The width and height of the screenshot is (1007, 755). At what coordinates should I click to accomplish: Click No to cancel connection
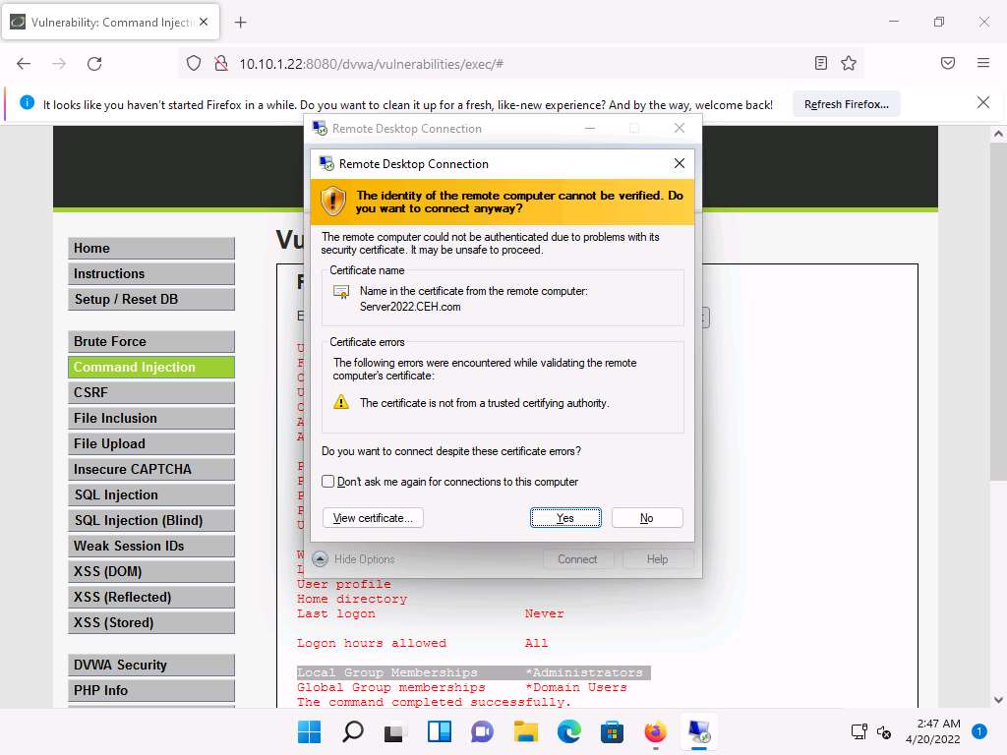(x=646, y=518)
